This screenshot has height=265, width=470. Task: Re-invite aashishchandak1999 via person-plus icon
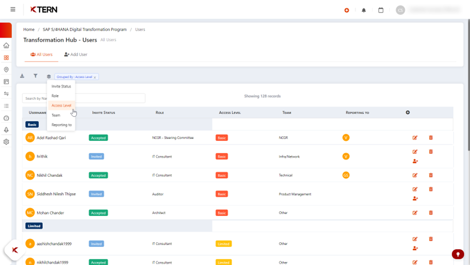[415, 248]
